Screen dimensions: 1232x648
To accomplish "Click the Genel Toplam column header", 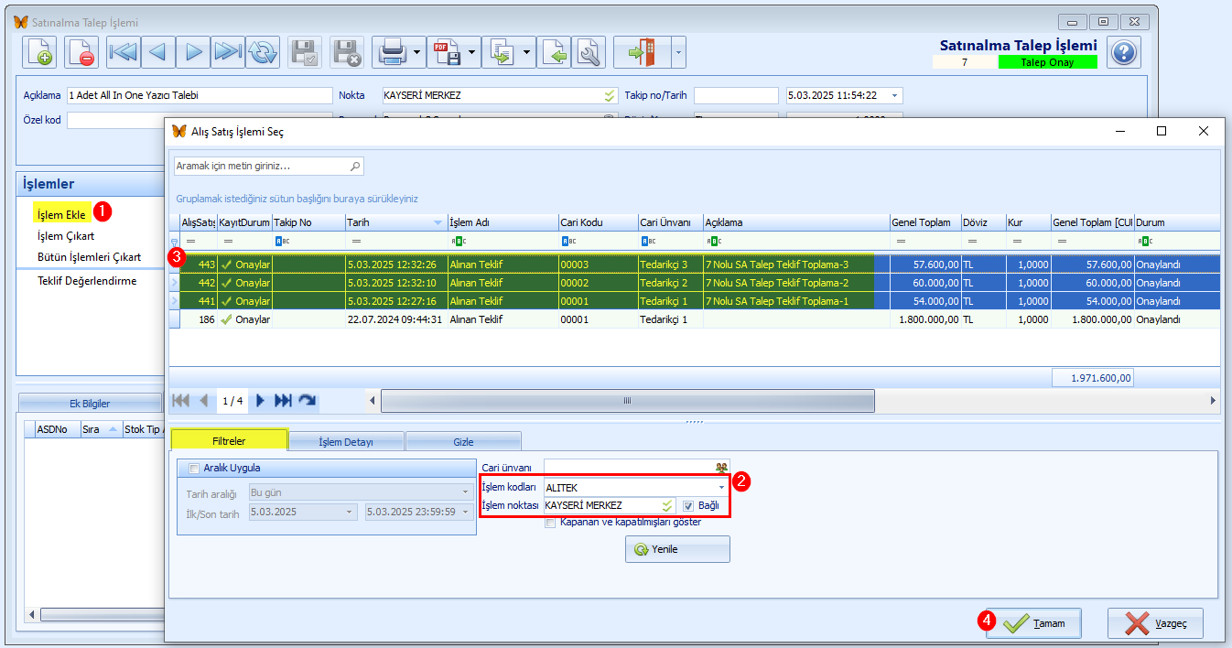I will point(924,222).
